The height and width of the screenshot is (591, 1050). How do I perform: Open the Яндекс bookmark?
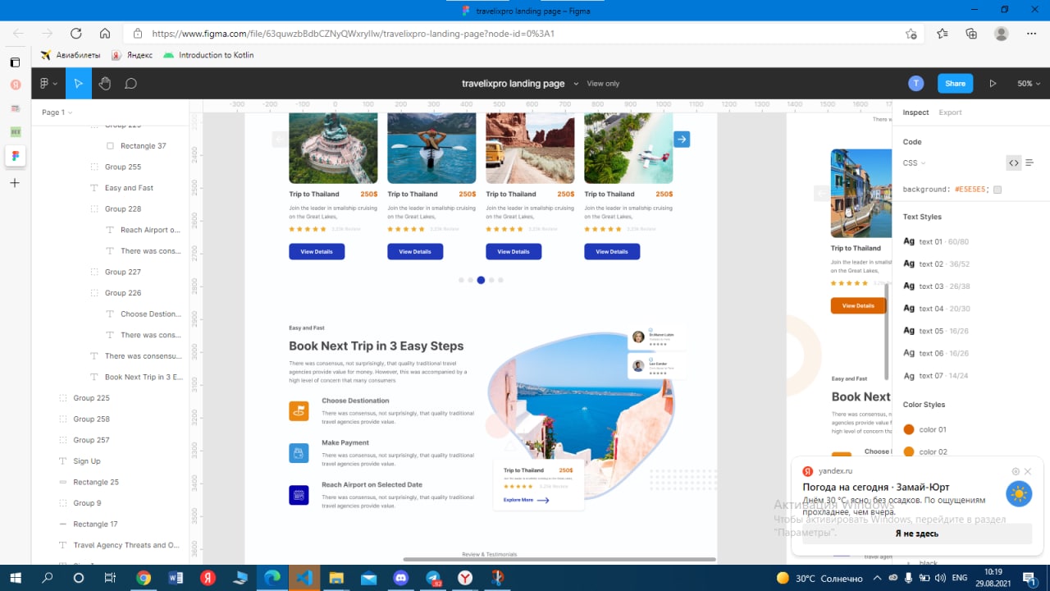click(x=132, y=55)
